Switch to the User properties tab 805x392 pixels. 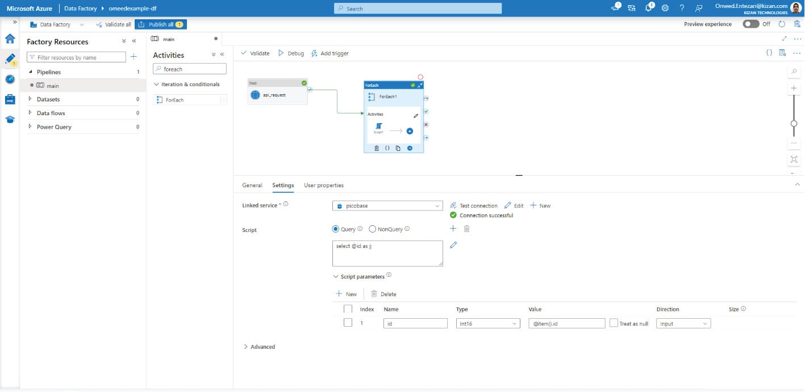click(x=323, y=185)
